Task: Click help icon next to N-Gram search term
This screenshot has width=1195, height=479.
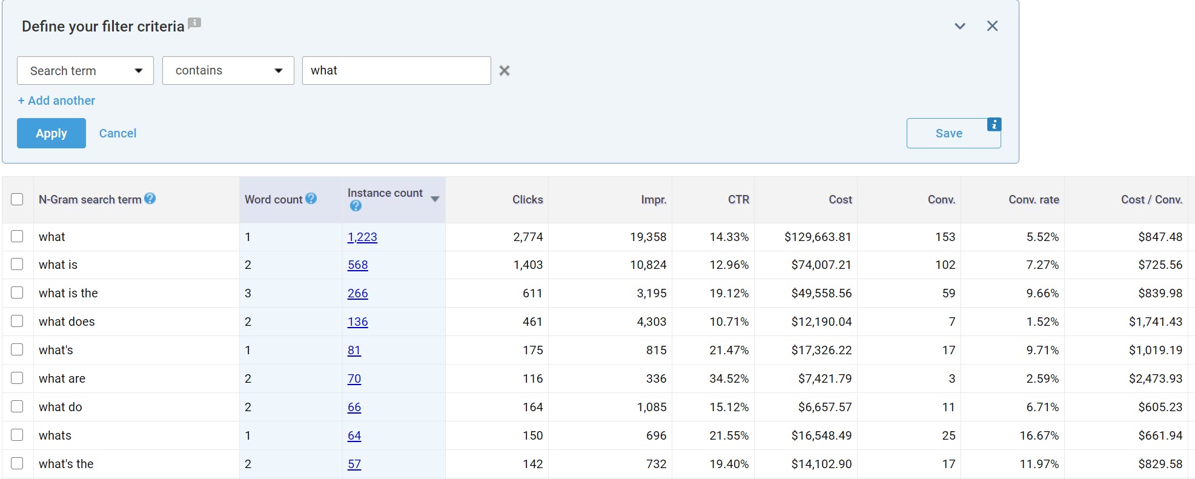Action: (150, 199)
